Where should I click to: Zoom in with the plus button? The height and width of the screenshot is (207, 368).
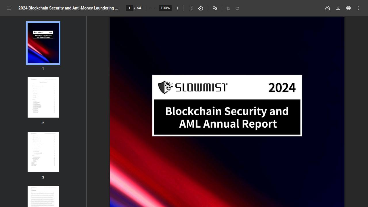(177, 8)
